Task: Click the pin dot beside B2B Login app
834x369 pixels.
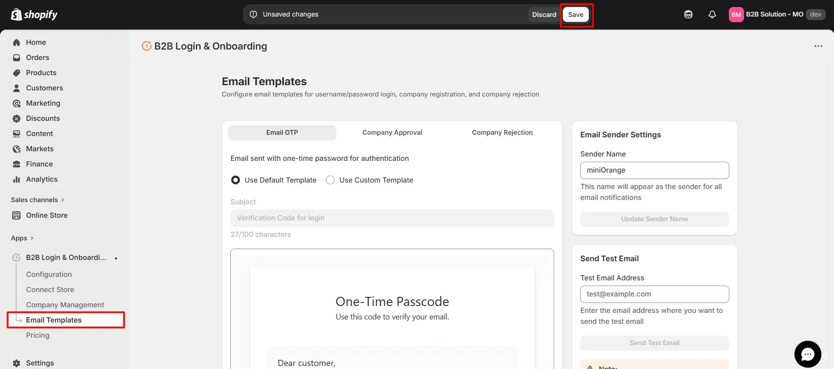Action: click(x=116, y=258)
